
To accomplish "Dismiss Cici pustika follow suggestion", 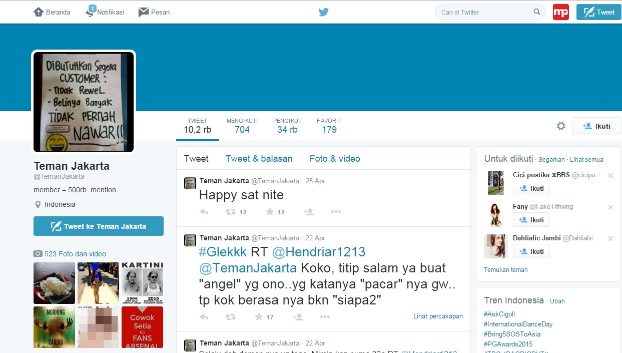I will point(610,175).
